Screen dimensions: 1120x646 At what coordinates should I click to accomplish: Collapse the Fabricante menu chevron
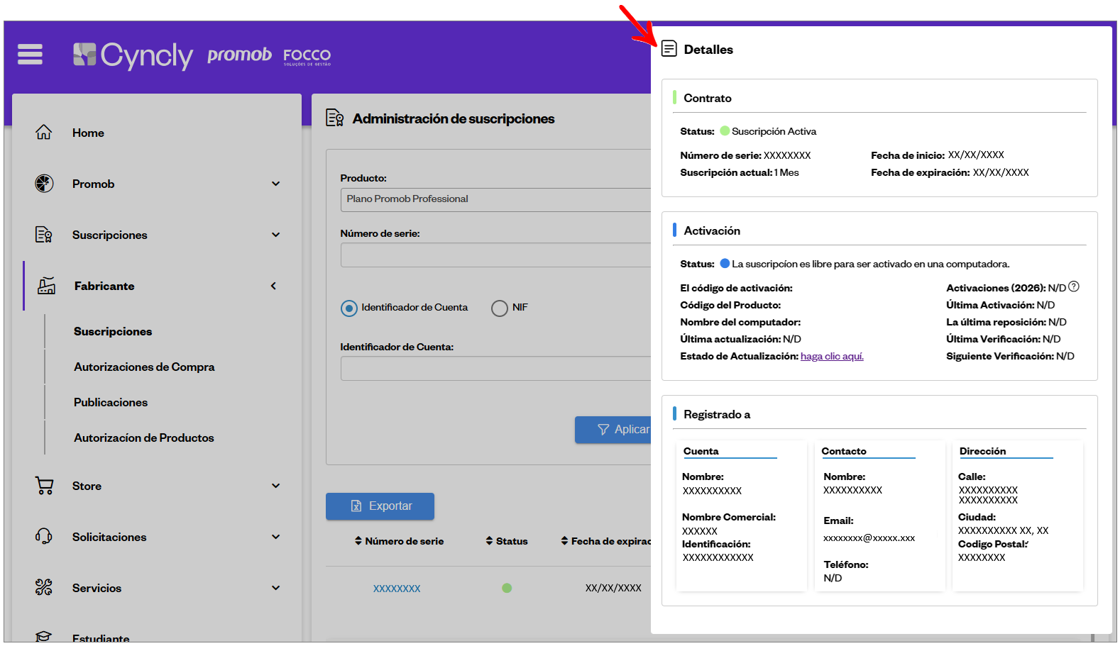tap(274, 286)
